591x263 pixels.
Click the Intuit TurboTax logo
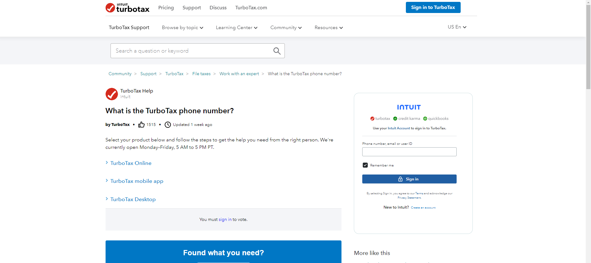[x=127, y=8]
